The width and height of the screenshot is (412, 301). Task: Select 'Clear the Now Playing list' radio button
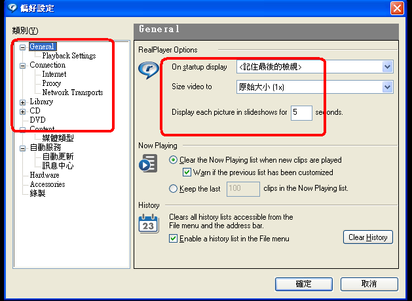pyautogui.click(x=173, y=160)
